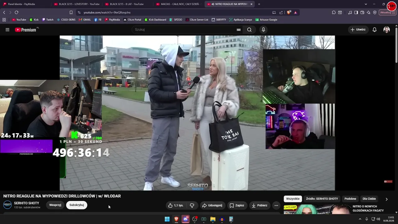Open the Arkusze Google bookmark
398x224 pixels.
(x=266, y=20)
